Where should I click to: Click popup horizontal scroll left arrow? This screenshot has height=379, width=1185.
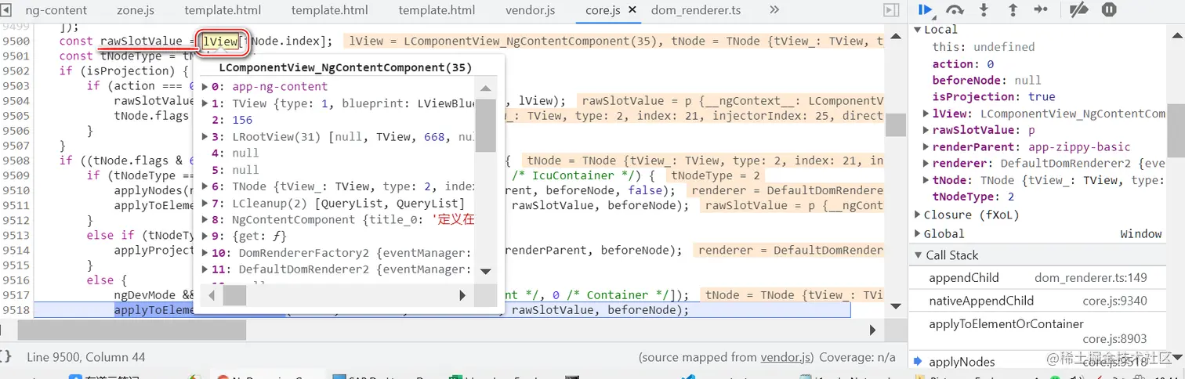[212, 295]
